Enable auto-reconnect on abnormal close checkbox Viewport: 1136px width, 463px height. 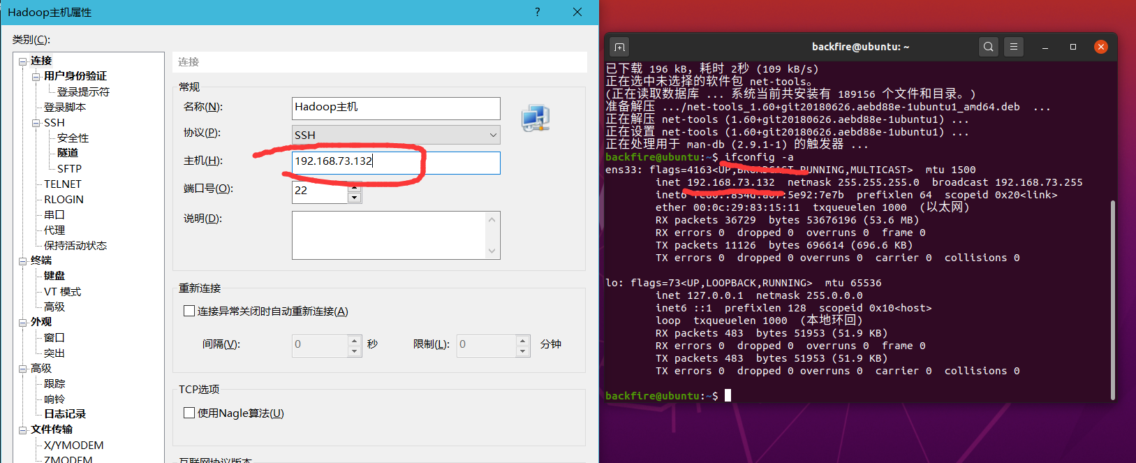[x=189, y=311]
